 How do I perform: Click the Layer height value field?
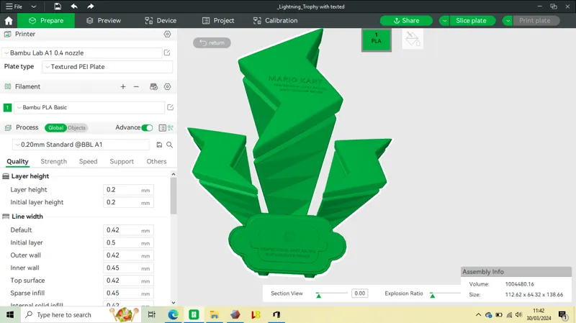coord(128,190)
